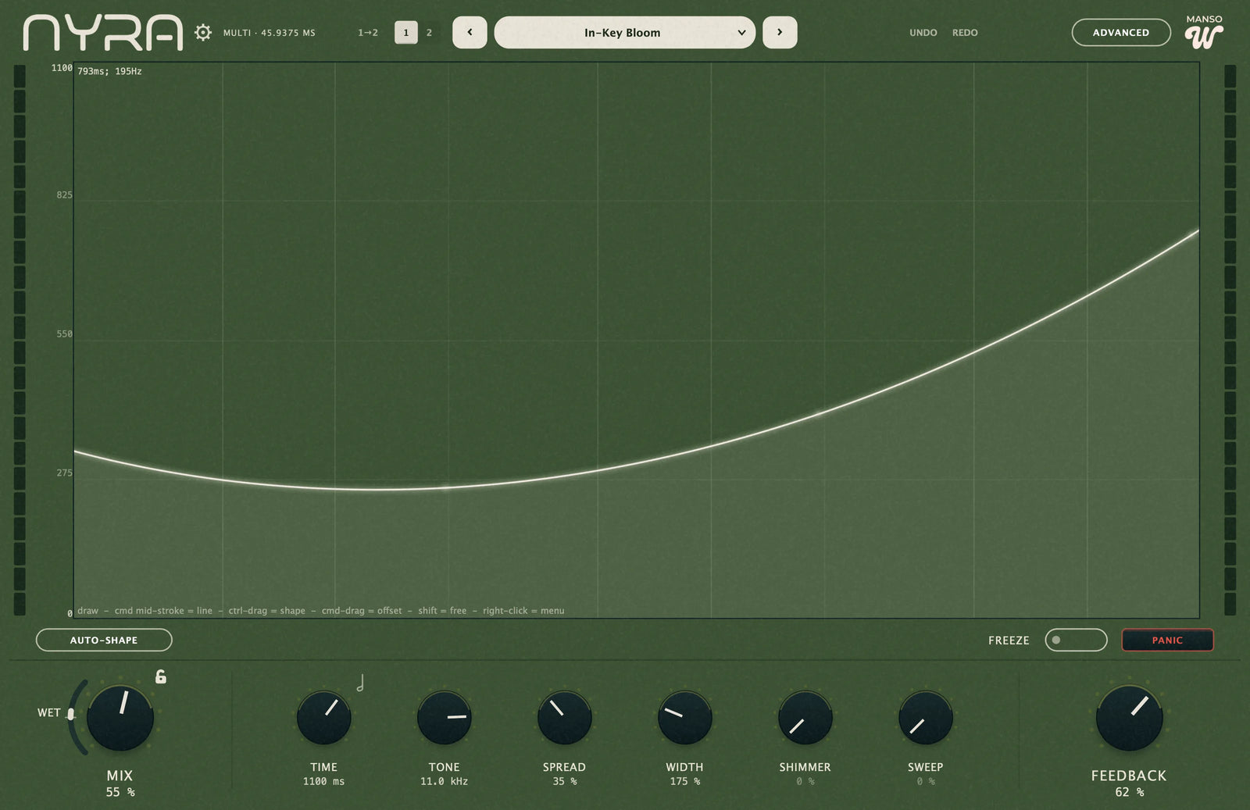Click the AUTO-SHAPE button

tap(104, 640)
